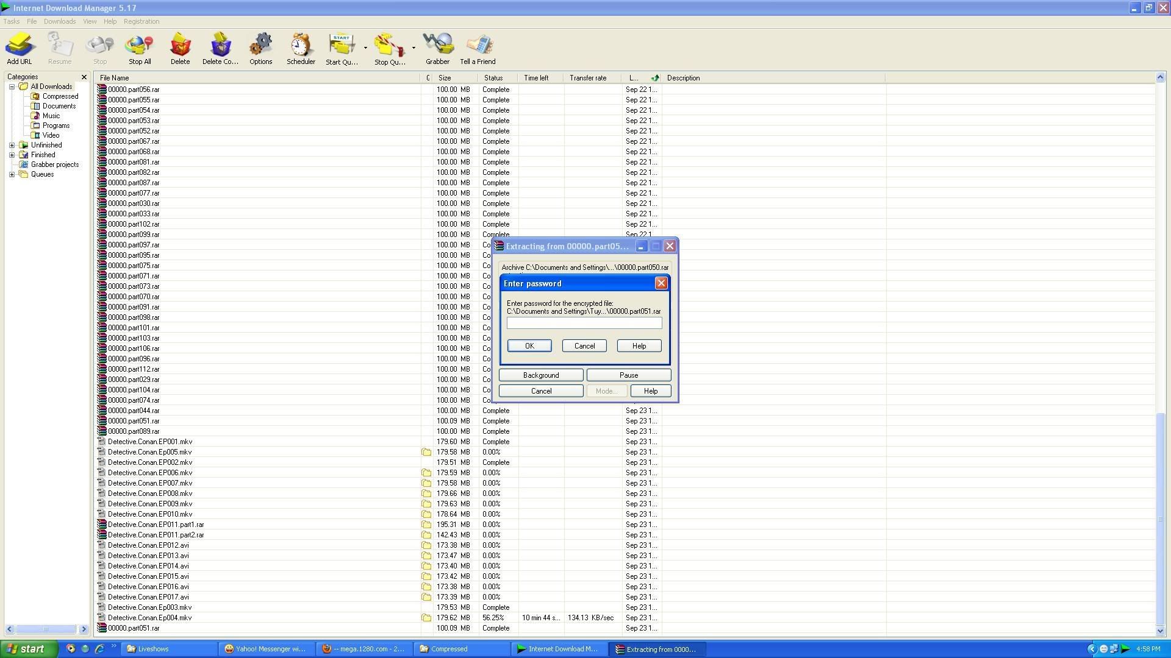Expand the Queues category node
Viewport: 1171px width, 658px height.
click(x=12, y=174)
